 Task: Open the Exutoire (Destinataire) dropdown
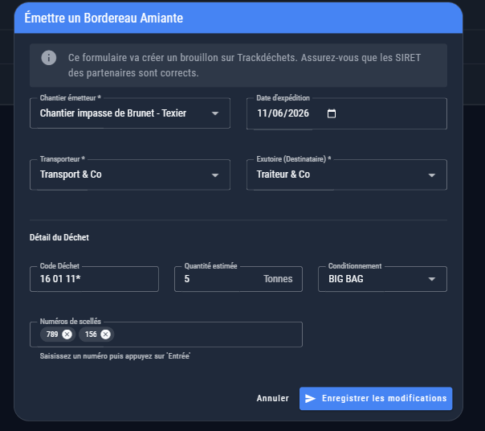pos(346,174)
